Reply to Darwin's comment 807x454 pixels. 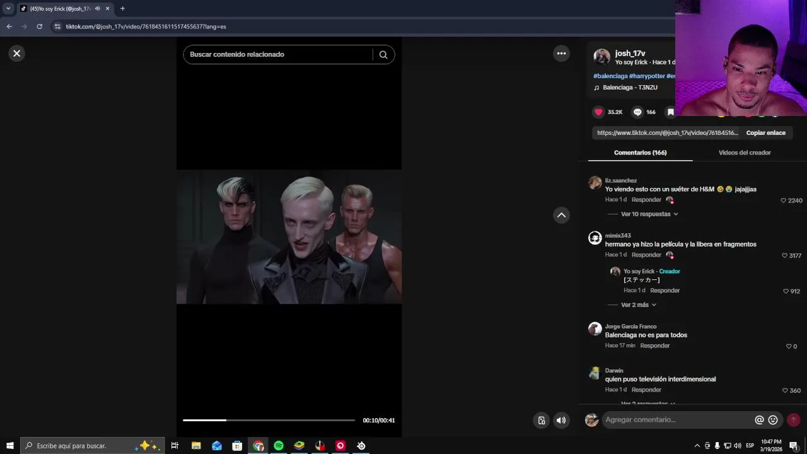646,390
